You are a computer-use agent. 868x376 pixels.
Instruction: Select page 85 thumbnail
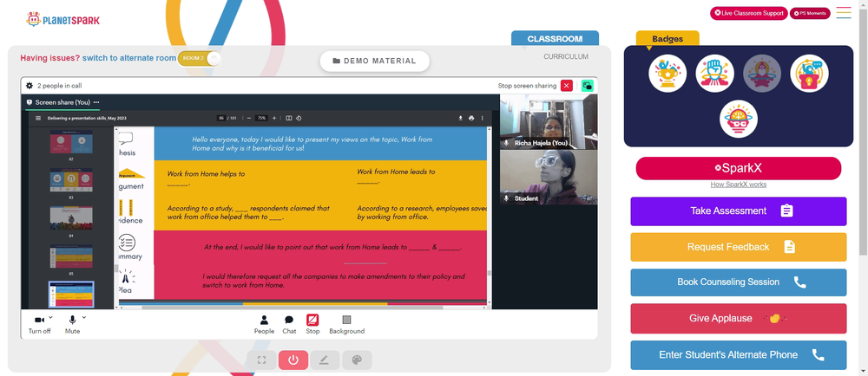71,256
